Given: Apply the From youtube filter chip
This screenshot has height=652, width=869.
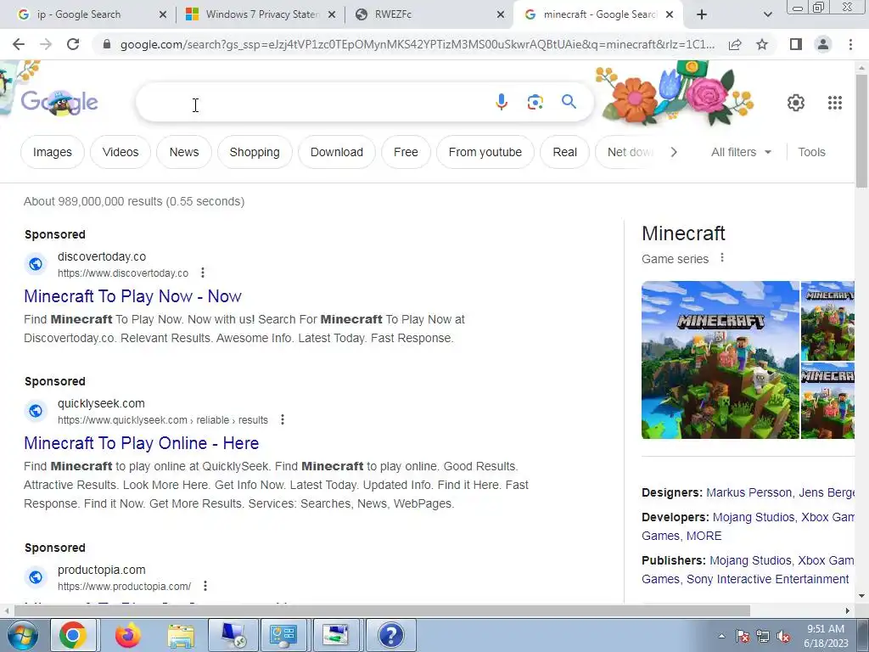Looking at the screenshot, I should (485, 152).
